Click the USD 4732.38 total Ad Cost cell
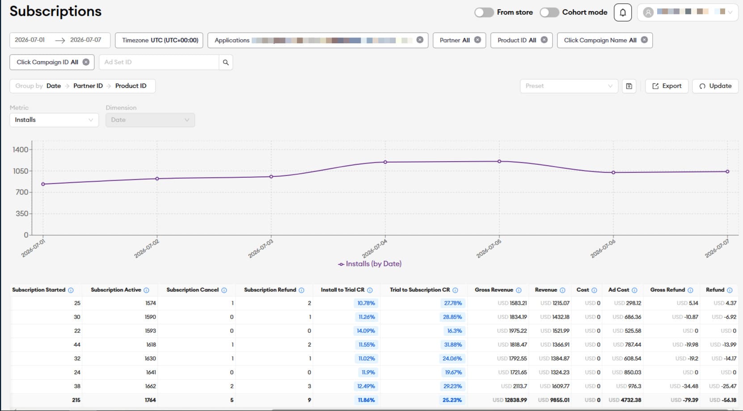The image size is (743, 411). pos(625,400)
